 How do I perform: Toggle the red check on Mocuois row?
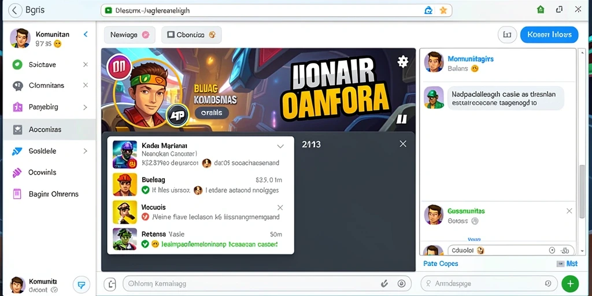point(145,217)
